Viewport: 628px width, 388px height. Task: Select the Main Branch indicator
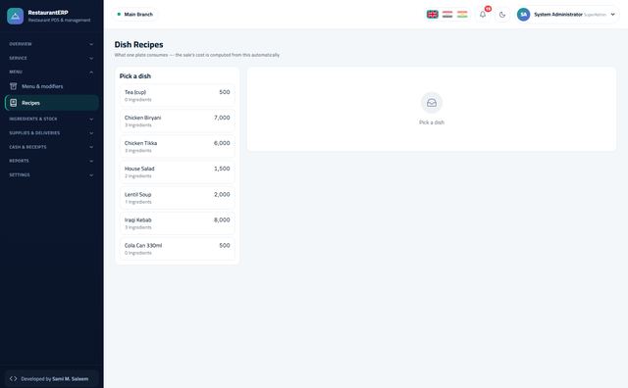click(x=135, y=15)
